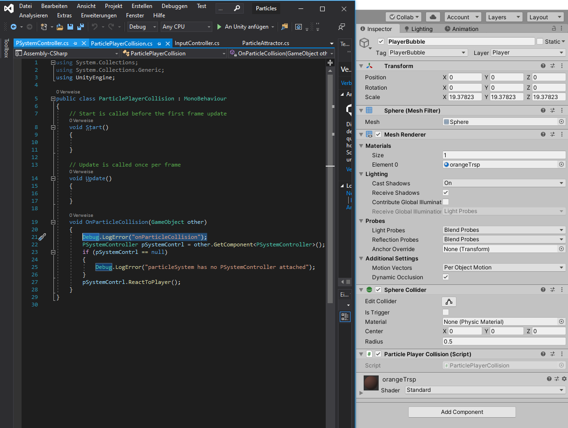Open the Physic Material object picker
Image resolution: width=568 pixels, height=428 pixels.
coord(561,321)
